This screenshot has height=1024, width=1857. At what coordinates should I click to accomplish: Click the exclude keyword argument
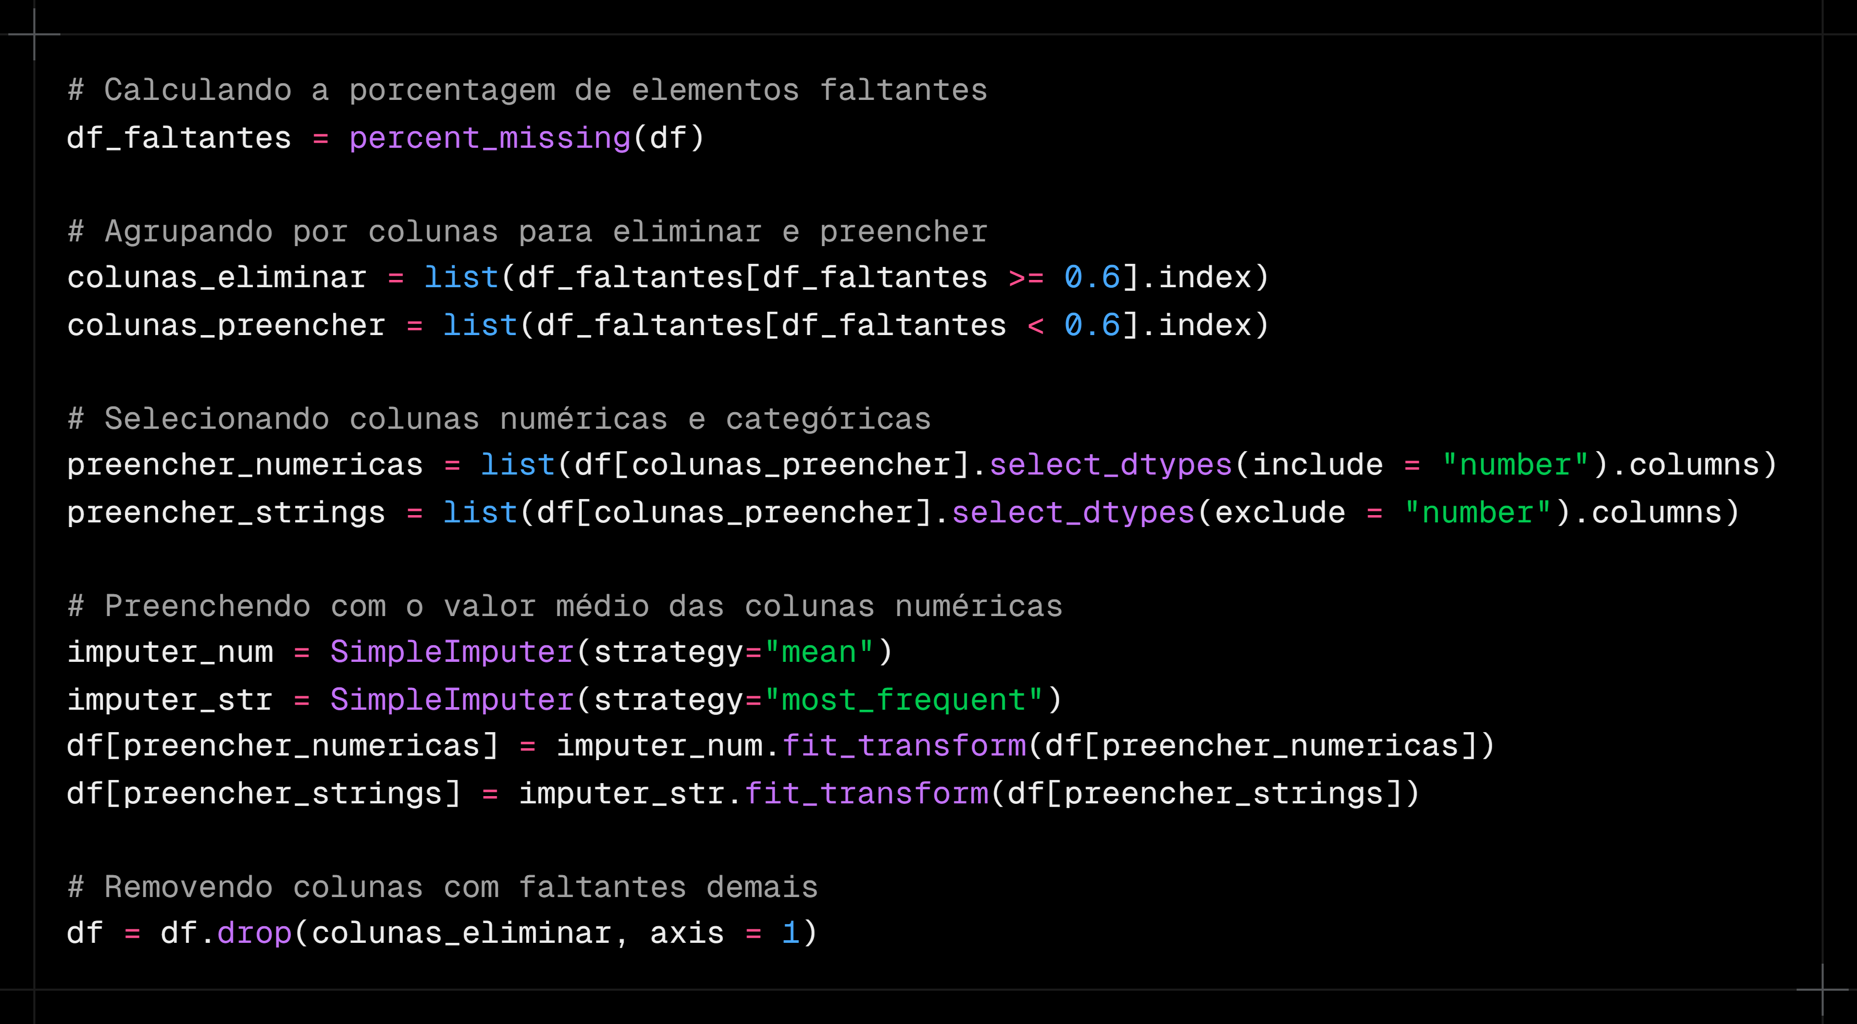click(1280, 513)
